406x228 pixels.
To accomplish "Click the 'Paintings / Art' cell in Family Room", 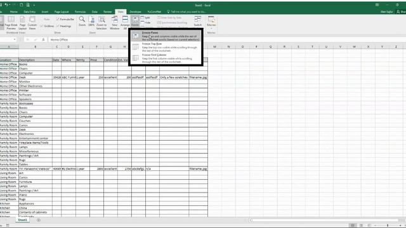I will click(36, 156).
